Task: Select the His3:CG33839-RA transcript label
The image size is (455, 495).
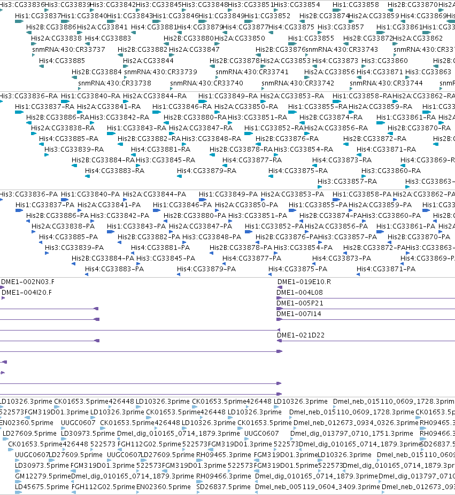Action: [74, 150]
